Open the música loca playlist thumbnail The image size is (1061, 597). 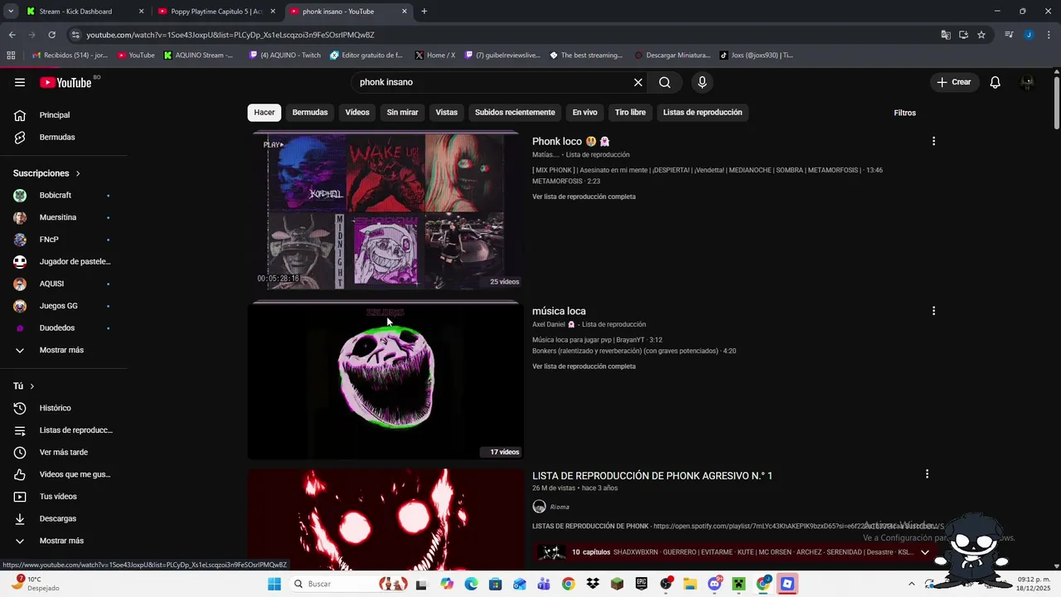(385, 381)
